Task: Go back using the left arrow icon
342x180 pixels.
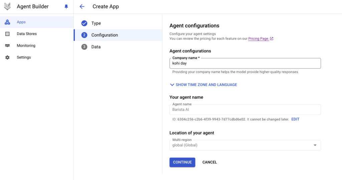Action: 82,7
